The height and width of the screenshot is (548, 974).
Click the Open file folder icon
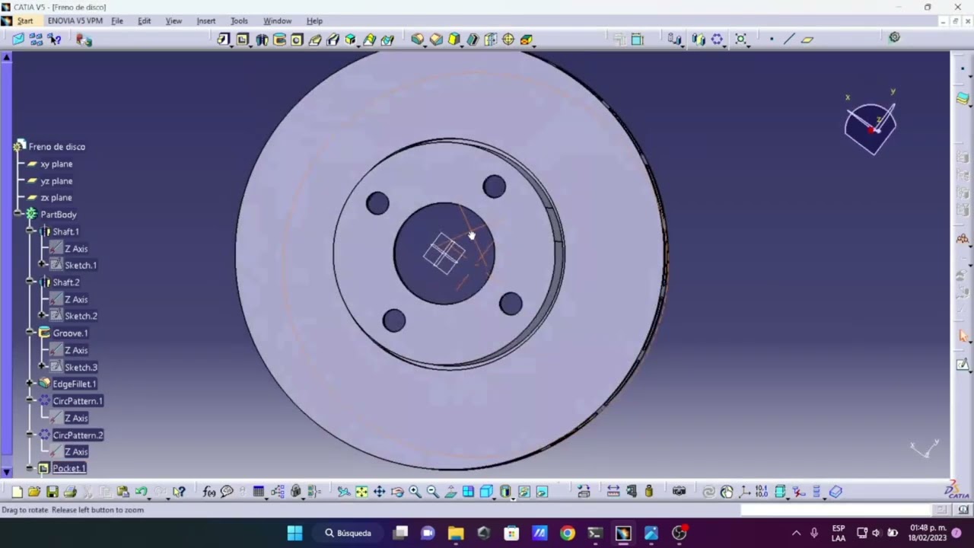click(34, 492)
